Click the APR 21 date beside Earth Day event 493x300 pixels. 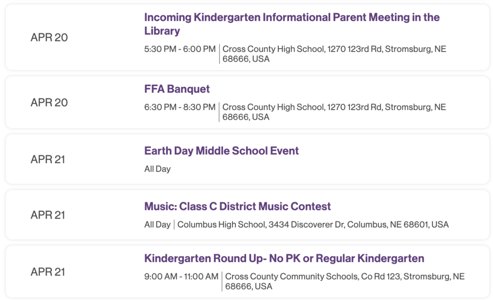click(48, 159)
